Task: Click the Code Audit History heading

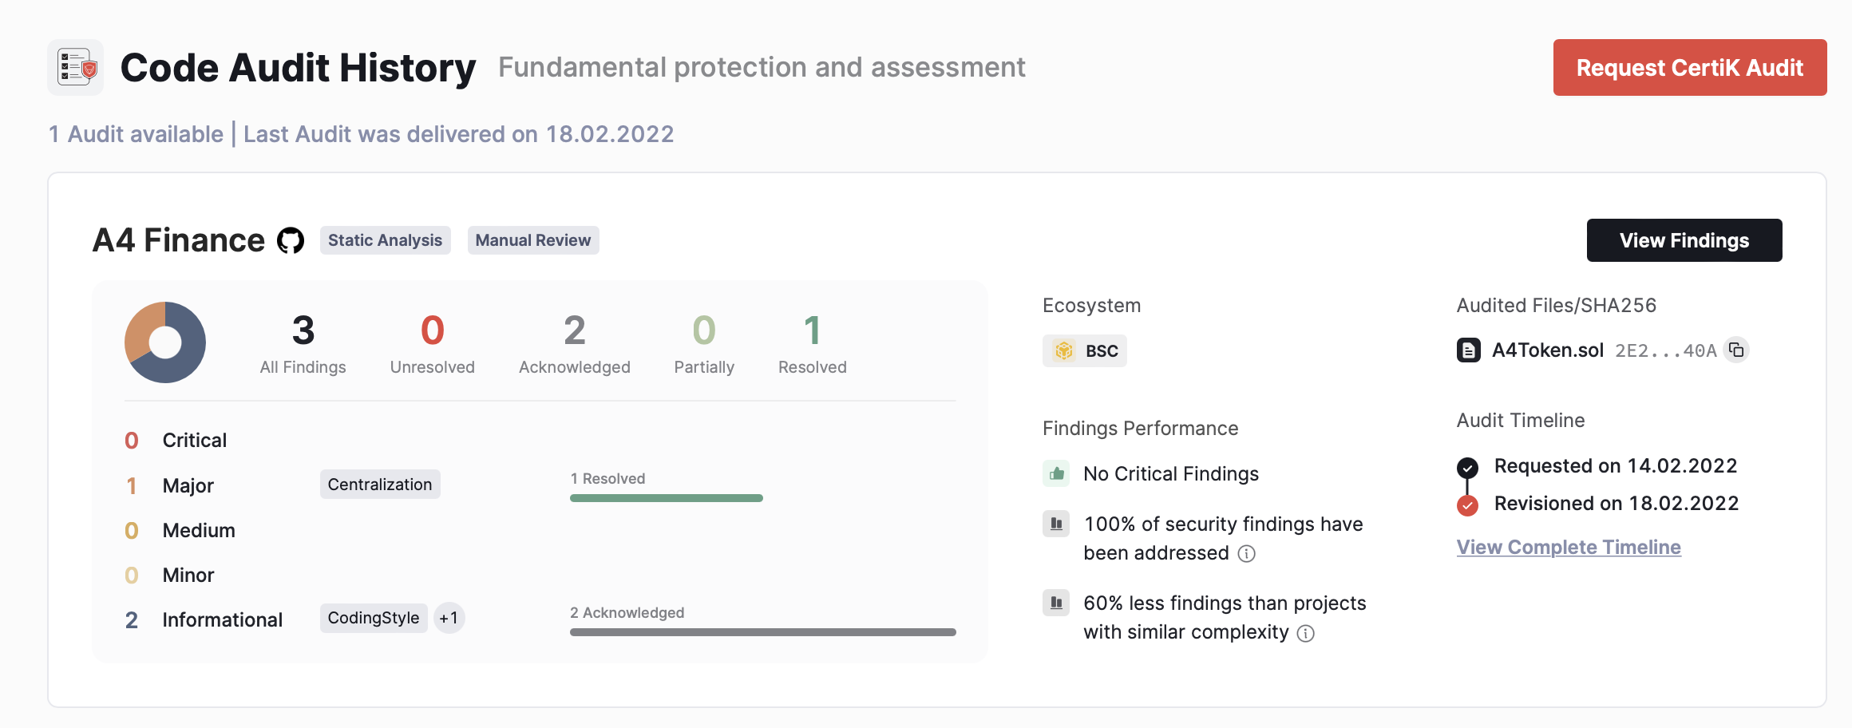Action: coord(298,68)
